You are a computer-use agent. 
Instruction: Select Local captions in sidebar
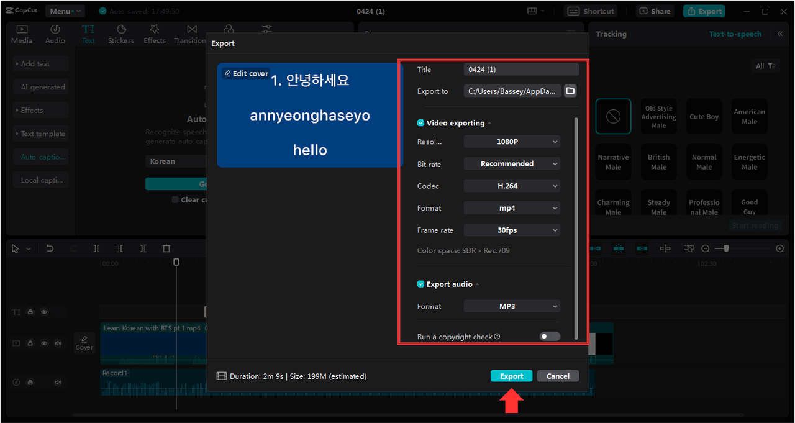point(40,180)
